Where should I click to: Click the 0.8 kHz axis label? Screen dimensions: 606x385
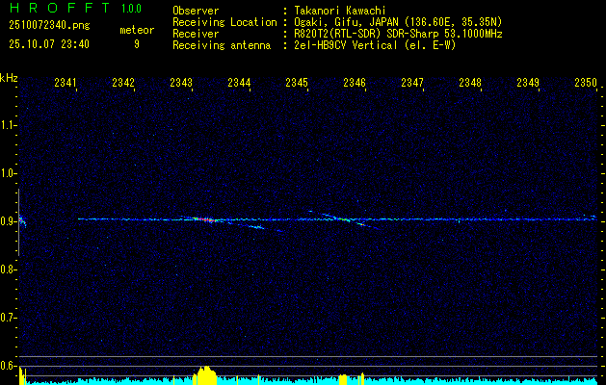[8, 269]
